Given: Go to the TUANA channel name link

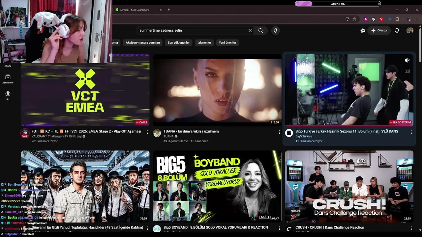Looking at the screenshot, I should 168,136.
